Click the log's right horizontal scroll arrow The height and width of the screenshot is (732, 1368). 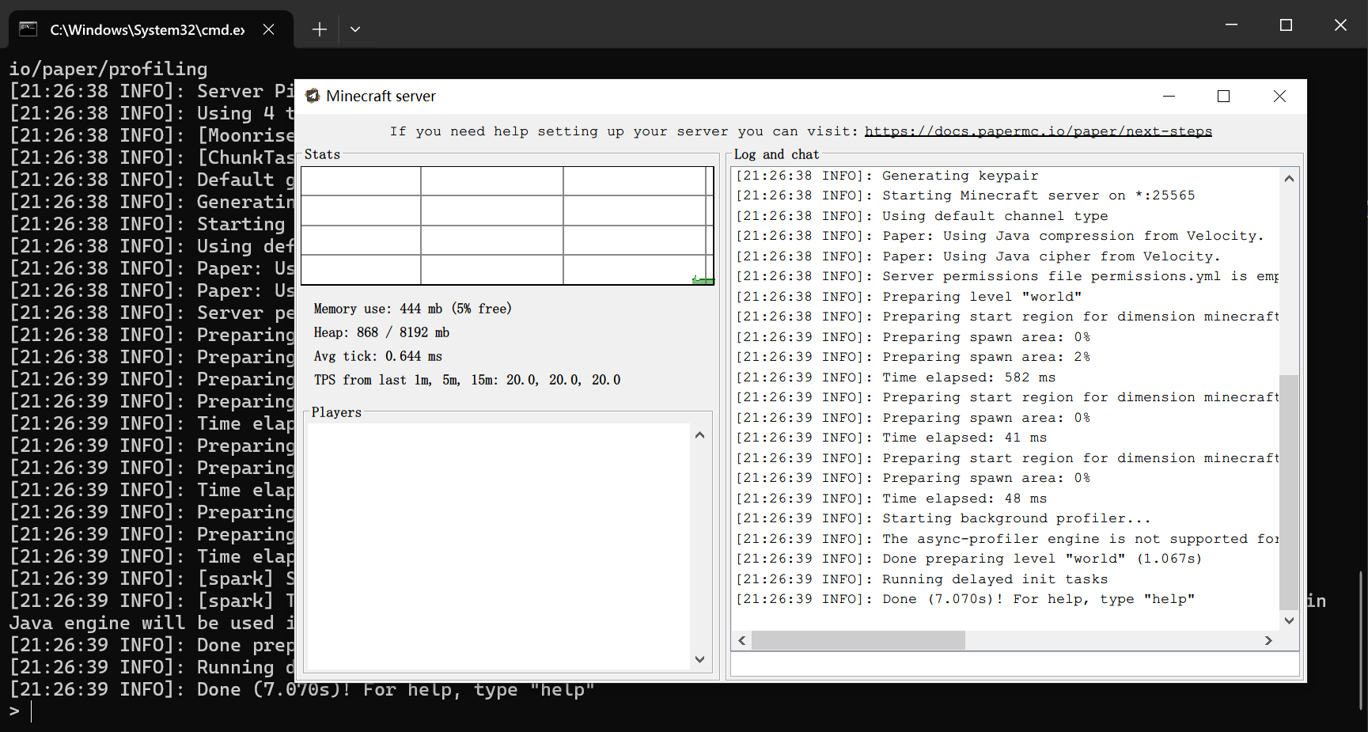[x=1269, y=640]
